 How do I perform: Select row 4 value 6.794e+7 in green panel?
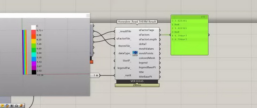coord(181,35)
